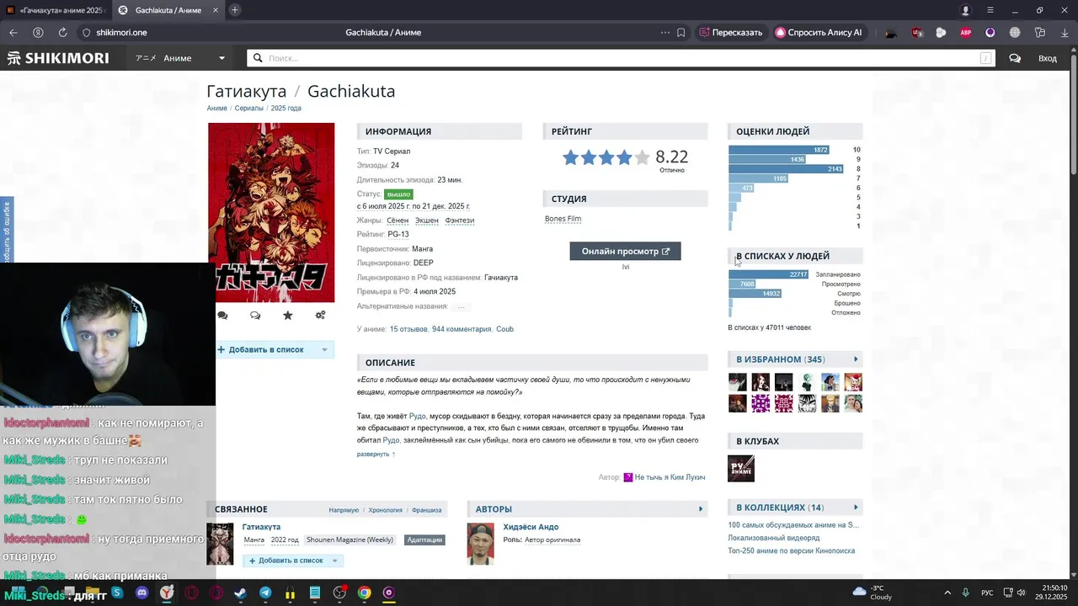Switch to the Gachiakuta / Аниме tab

tap(168, 10)
